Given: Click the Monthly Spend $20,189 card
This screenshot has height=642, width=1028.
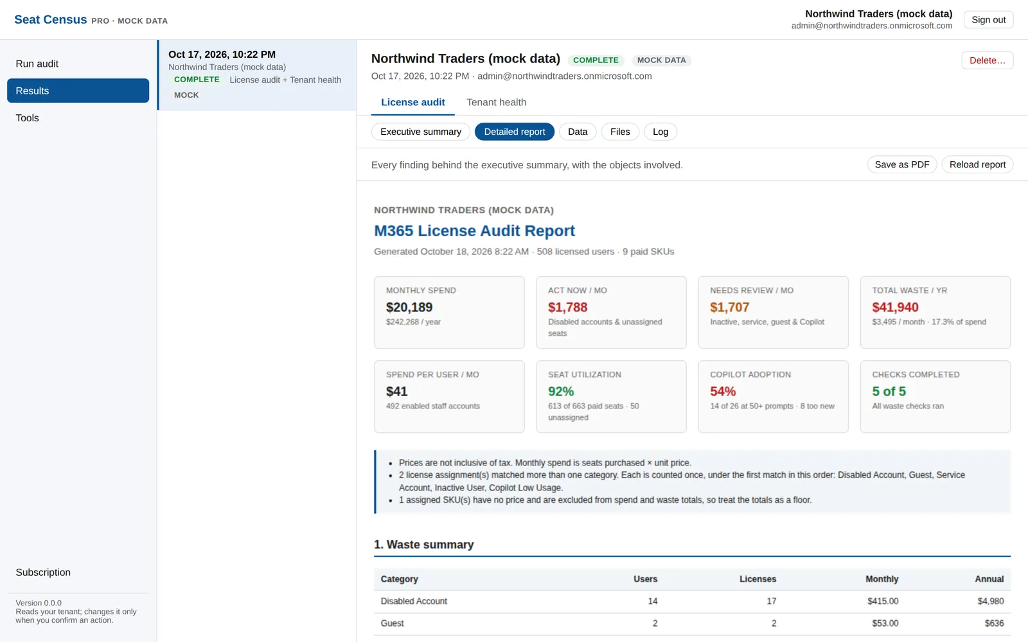Looking at the screenshot, I should (x=449, y=313).
